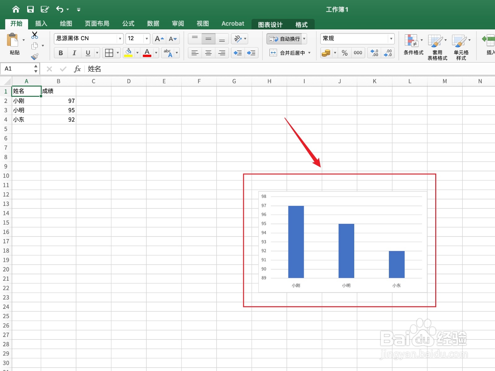The width and height of the screenshot is (495, 371).
Task: Toggle bottom vertical alignment
Action: [222, 39]
